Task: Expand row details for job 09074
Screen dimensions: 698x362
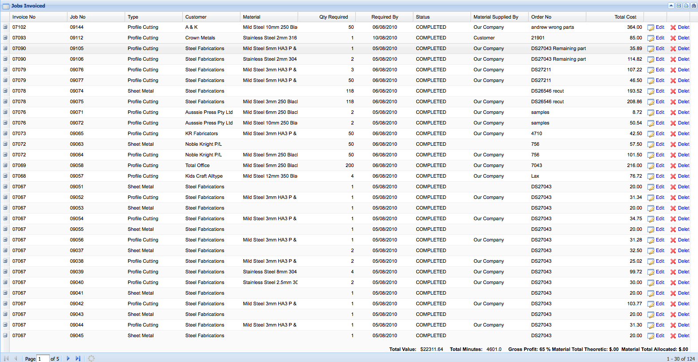Action: click(x=5, y=91)
